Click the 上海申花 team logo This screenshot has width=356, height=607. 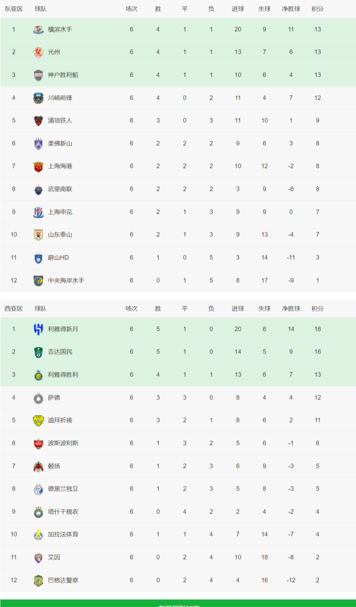coord(39,212)
